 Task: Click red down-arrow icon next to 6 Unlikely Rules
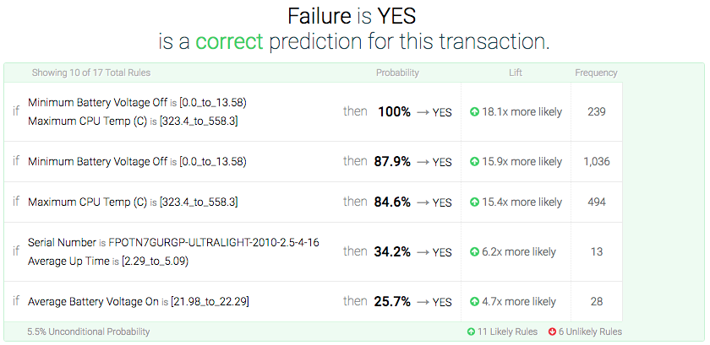point(552,332)
